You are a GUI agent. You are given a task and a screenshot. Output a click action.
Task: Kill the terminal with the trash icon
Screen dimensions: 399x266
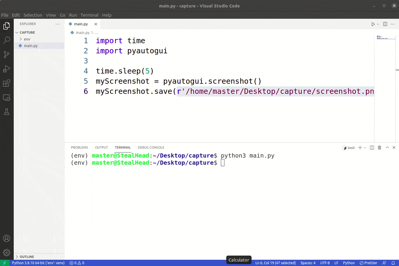tap(379, 147)
